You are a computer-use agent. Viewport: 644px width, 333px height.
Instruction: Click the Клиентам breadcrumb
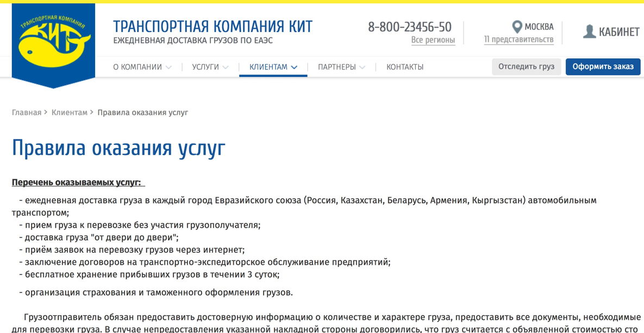pyautogui.click(x=70, y=112)
